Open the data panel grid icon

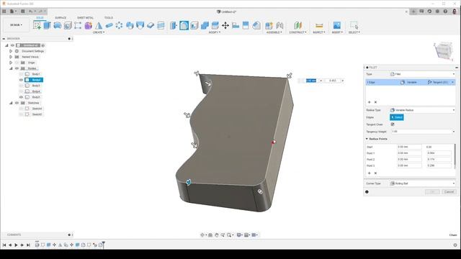tap(4, 12)
